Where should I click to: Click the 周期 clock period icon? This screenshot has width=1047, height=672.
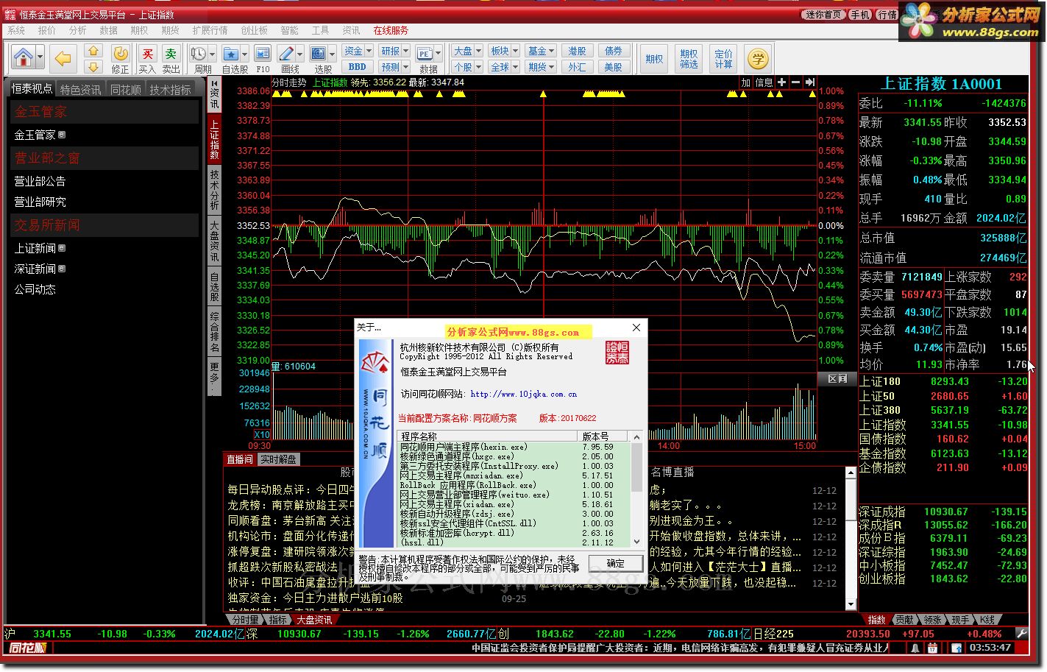[198, 54]
